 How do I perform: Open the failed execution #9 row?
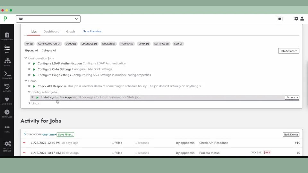(x=161, y=152)
